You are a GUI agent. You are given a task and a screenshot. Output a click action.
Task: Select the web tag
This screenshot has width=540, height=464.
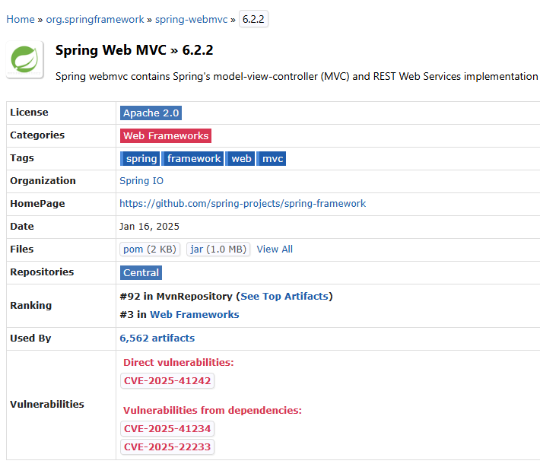(x=240, y=158)
